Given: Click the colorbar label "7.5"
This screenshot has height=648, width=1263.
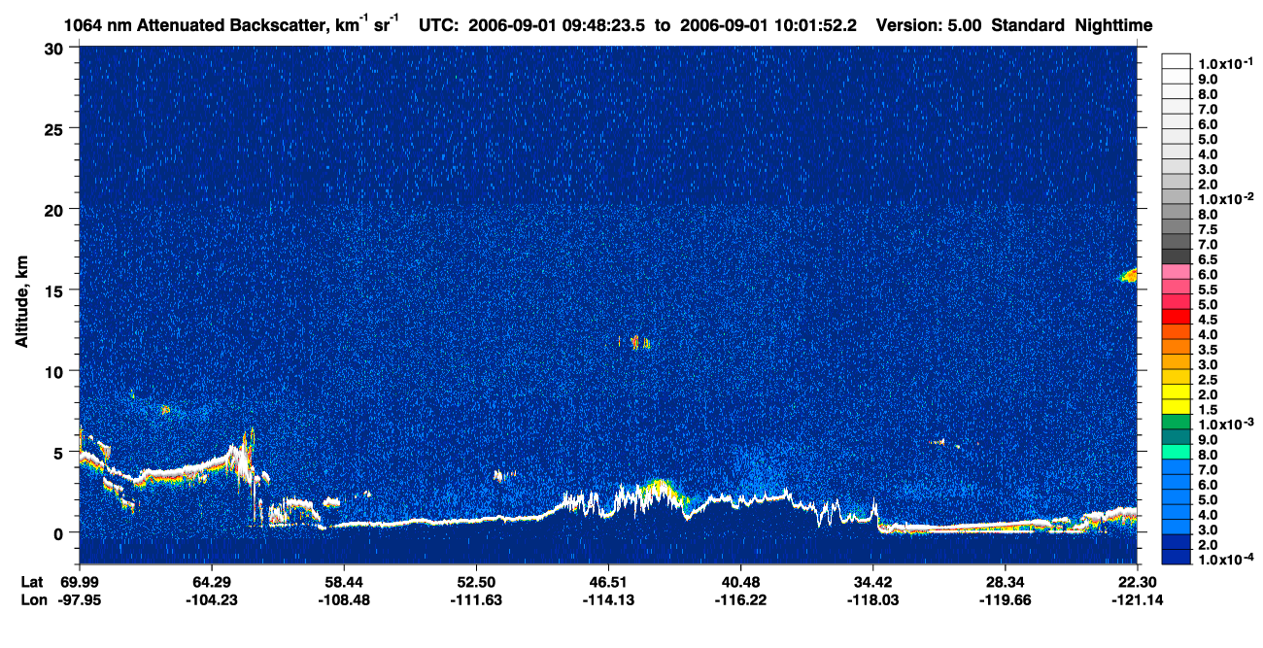Looking at the screenshot, I should pyautogui.click(x=1208, y=229).
